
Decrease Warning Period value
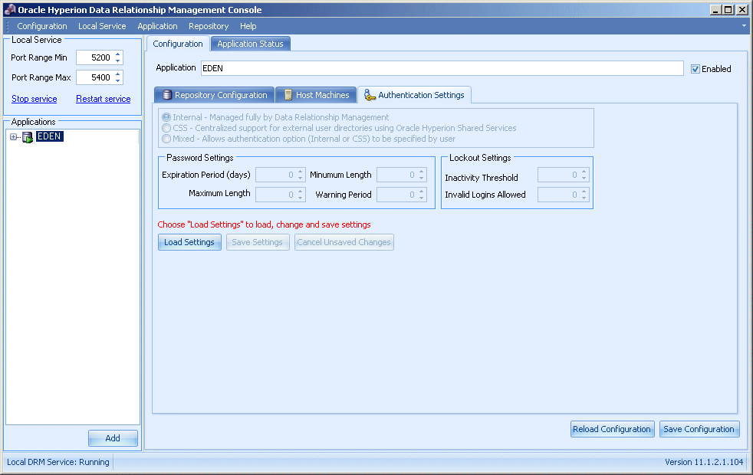(421, 198)
